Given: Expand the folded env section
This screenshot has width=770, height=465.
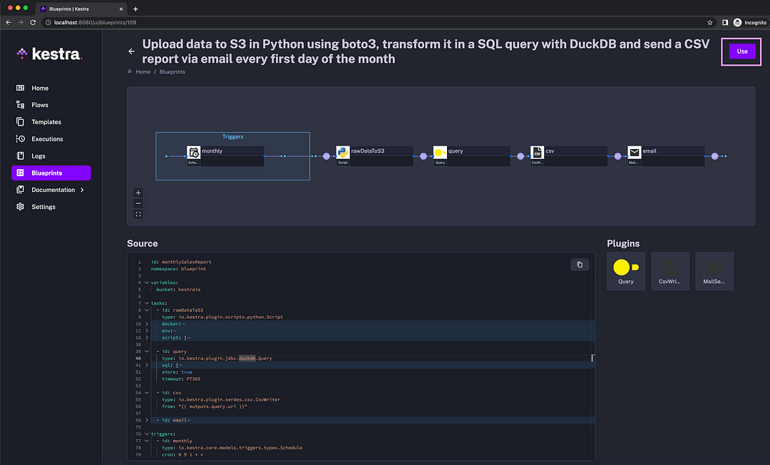Looking at the screenshot, I should [x=146, y=330].
